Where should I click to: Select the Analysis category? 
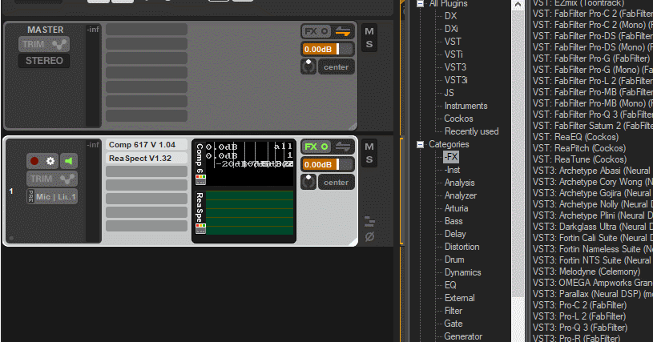tap(459, 183)
